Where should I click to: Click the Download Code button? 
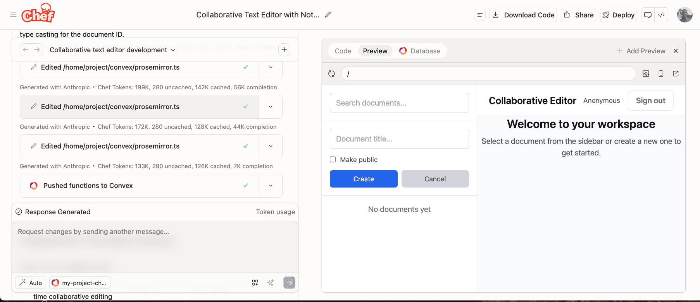coord(523,15)
